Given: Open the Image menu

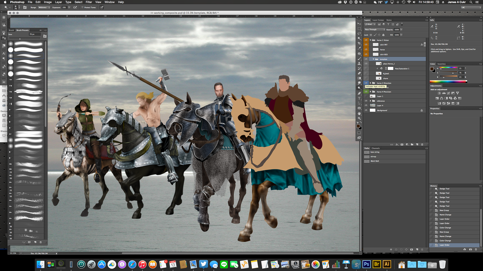Looking at the screenshot, I should click(48, 2).
